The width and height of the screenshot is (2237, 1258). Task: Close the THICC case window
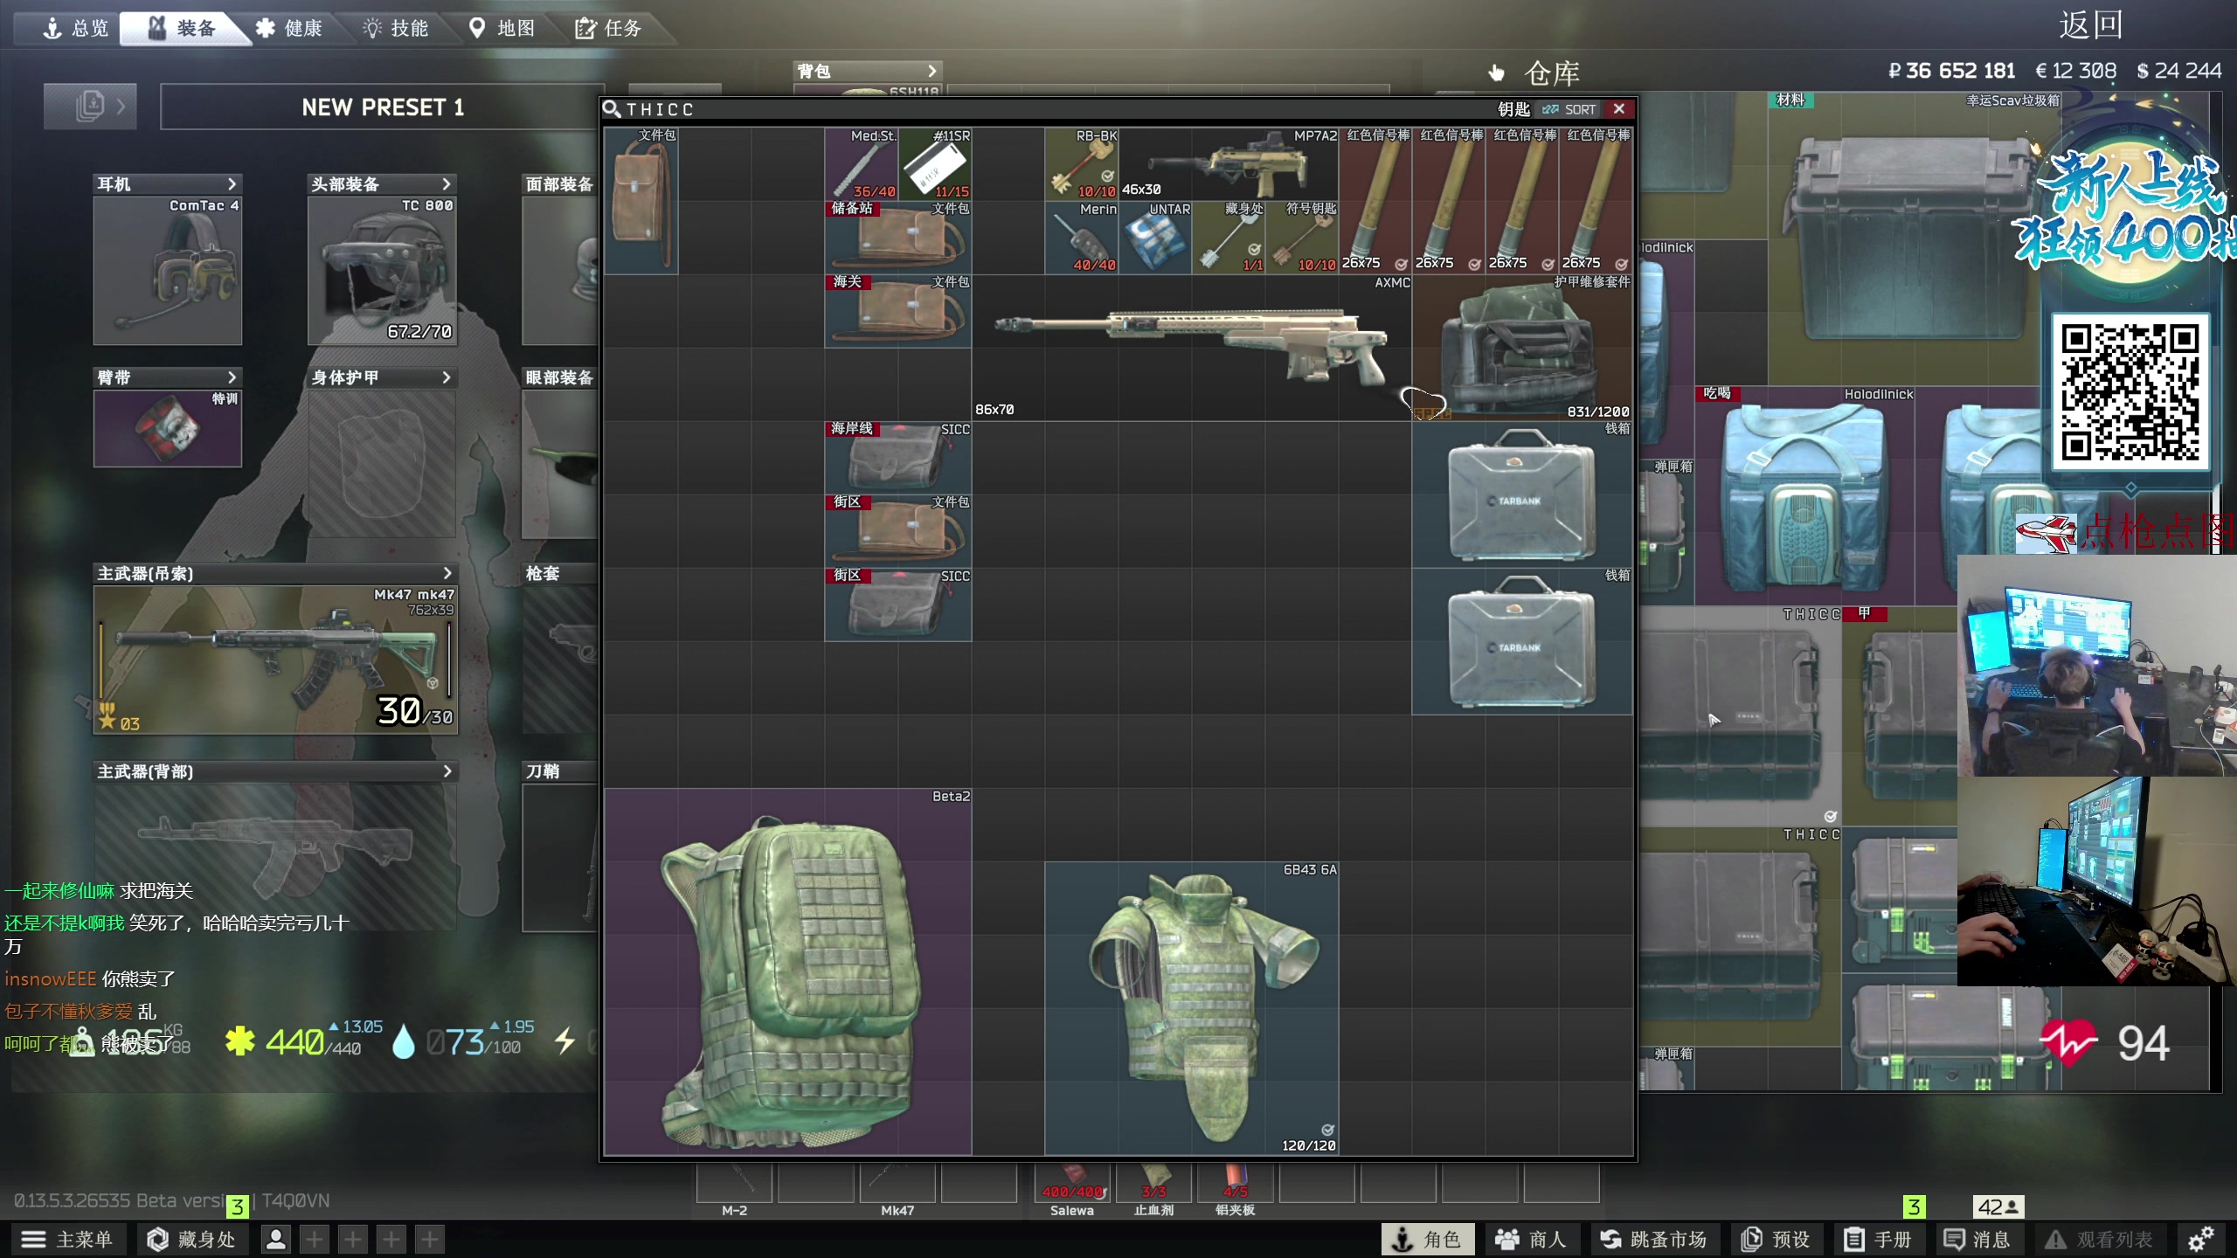click(1619, 109)
